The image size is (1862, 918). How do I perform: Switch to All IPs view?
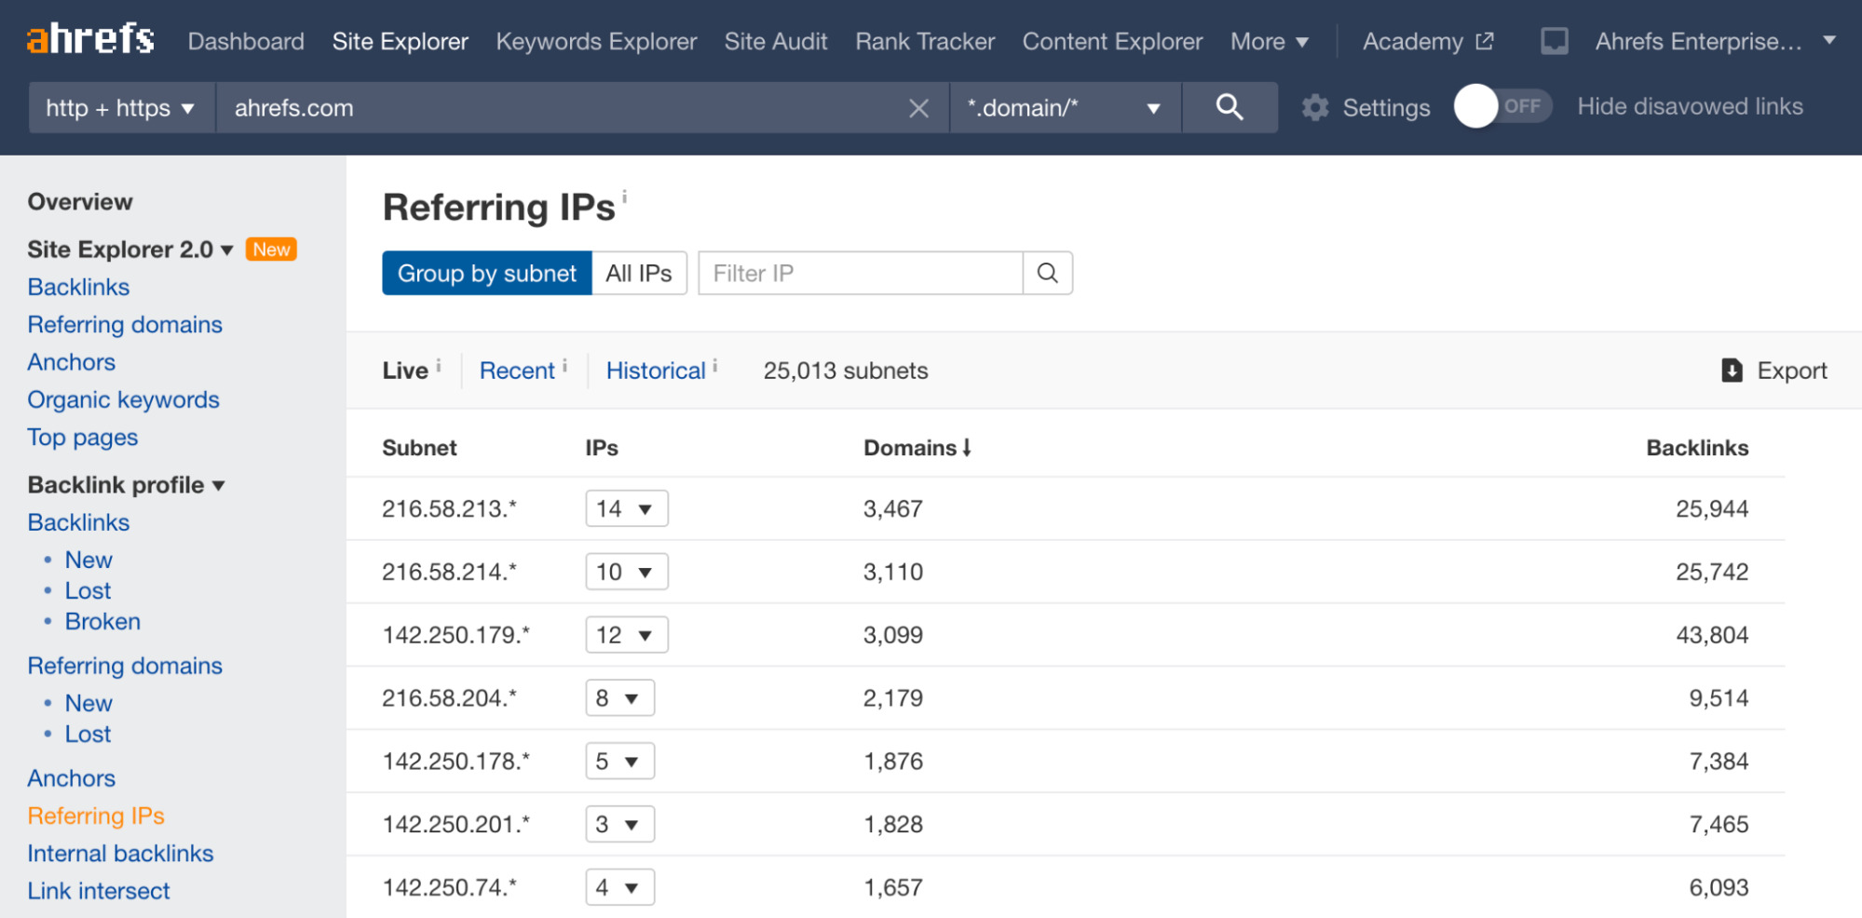click(639, 273)
